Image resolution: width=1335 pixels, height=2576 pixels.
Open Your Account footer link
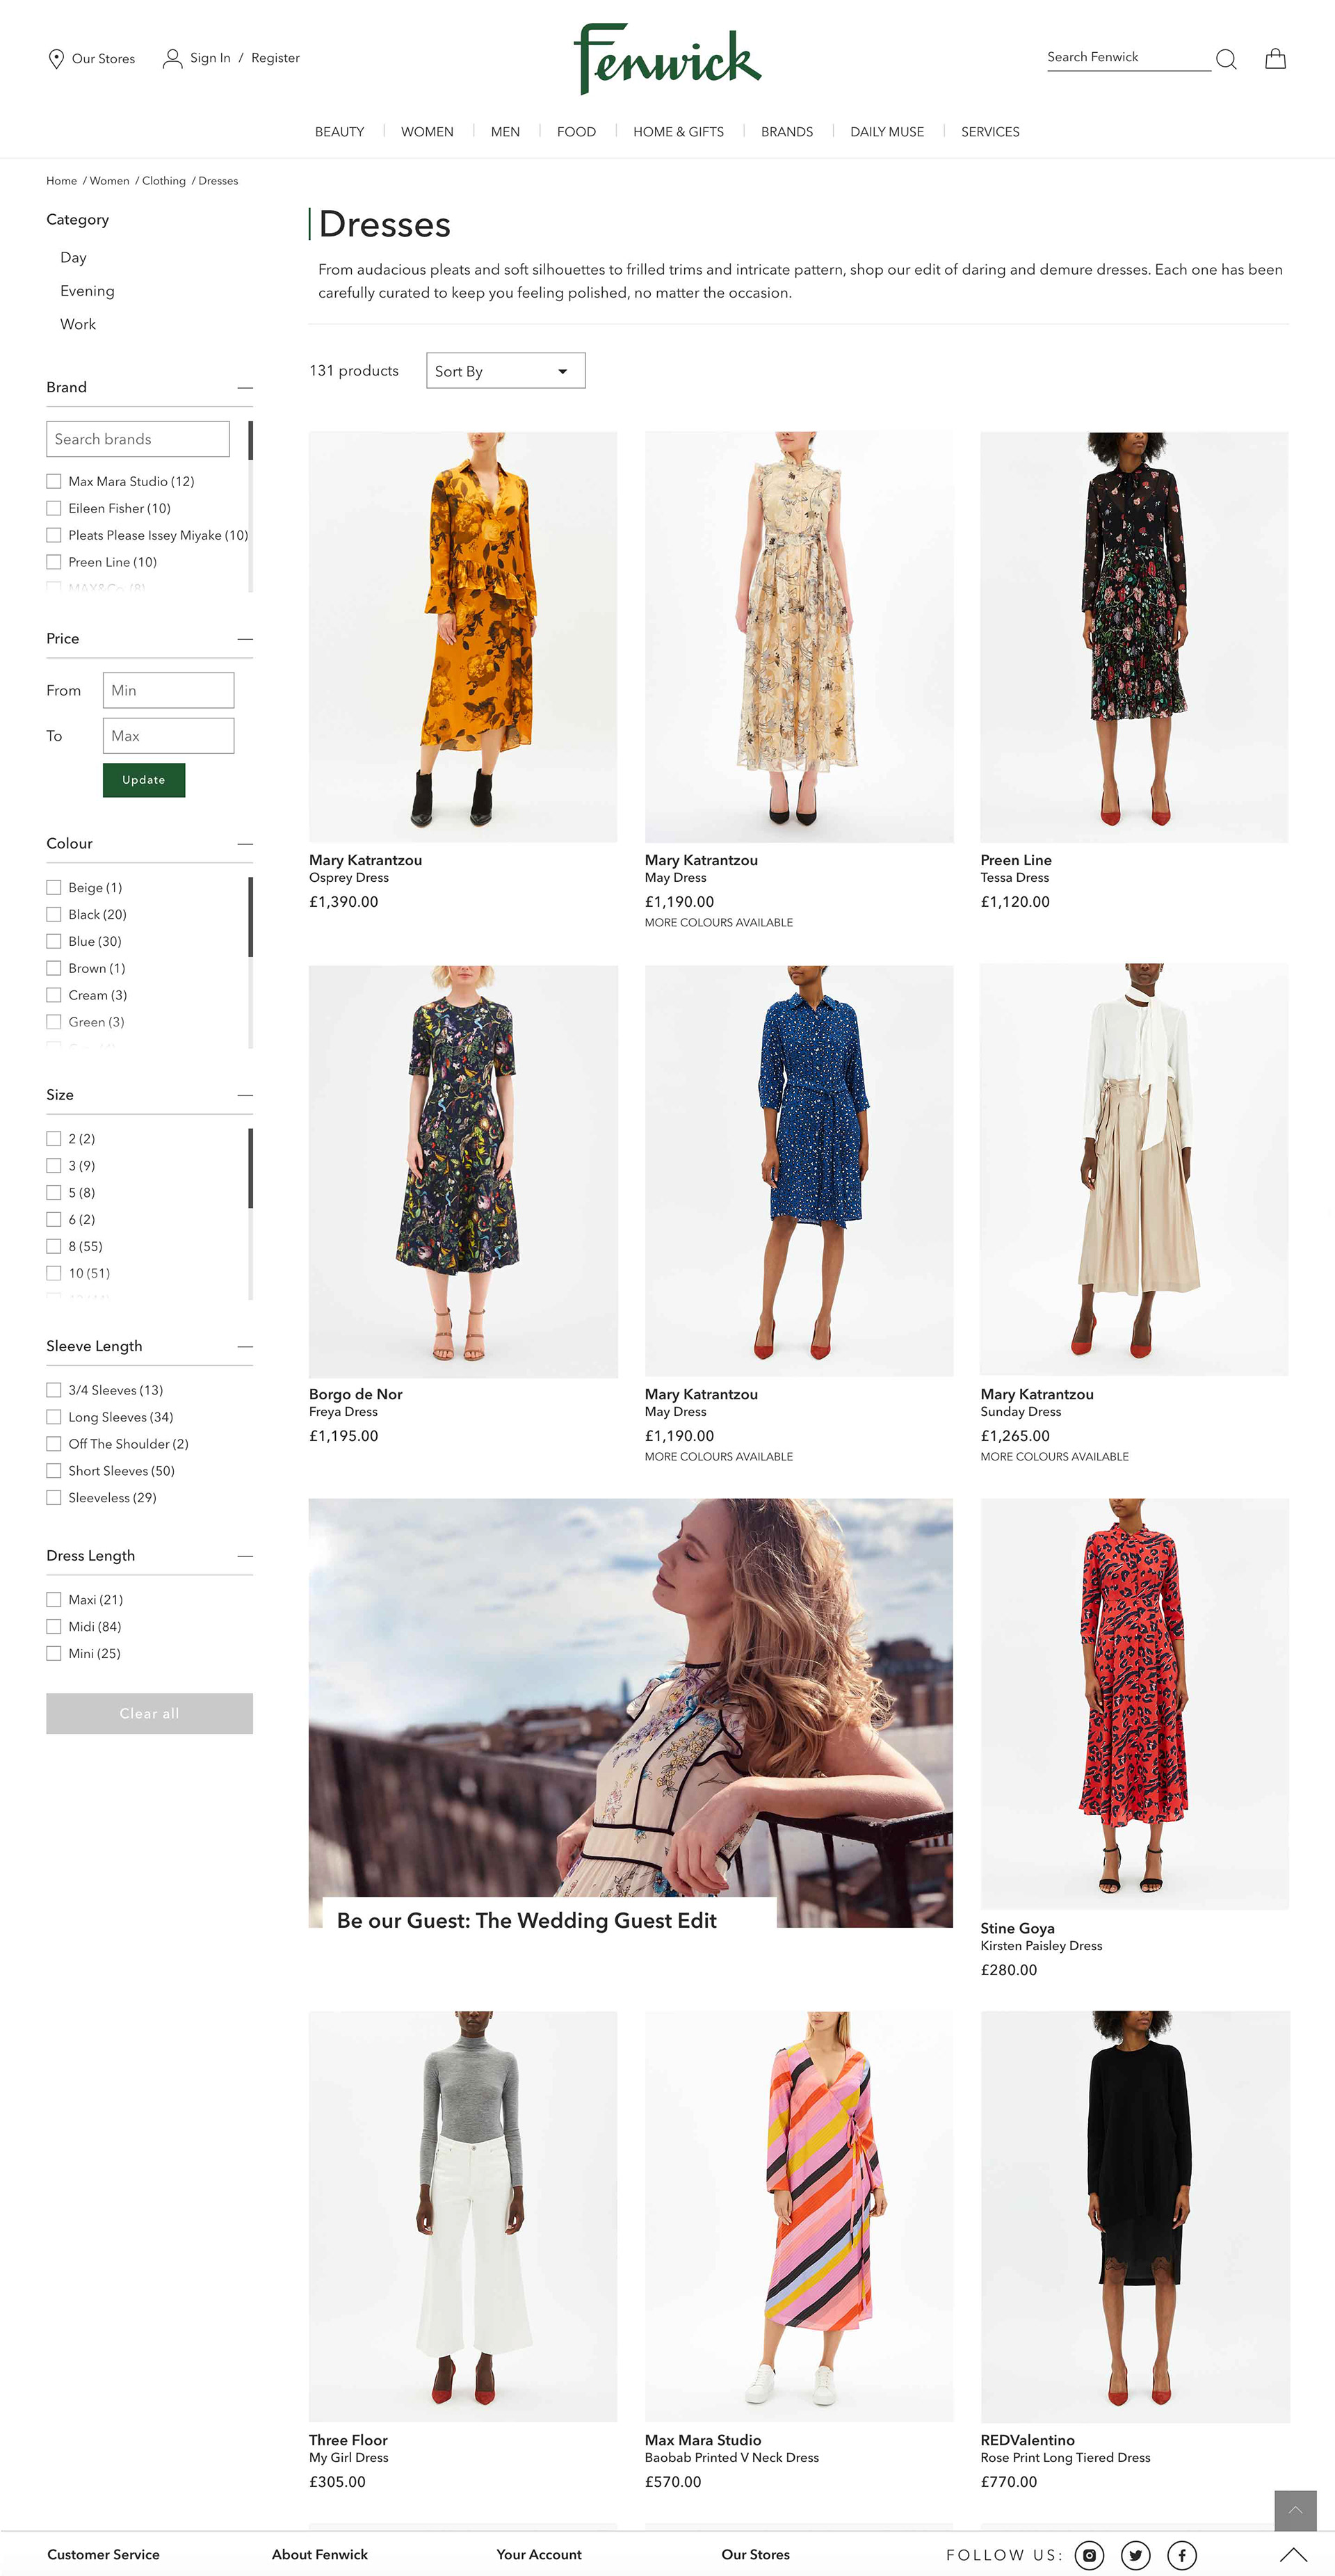[539, 2554]
